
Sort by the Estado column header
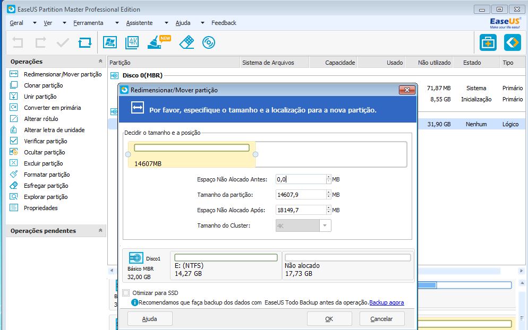[x=476, y=63]
